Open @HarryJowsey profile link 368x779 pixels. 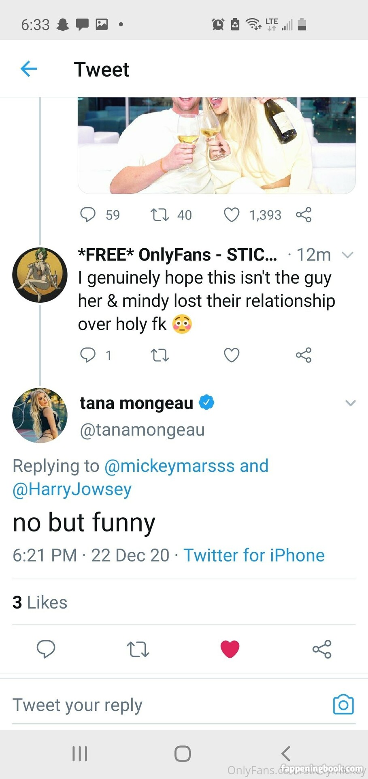[72, 489]
